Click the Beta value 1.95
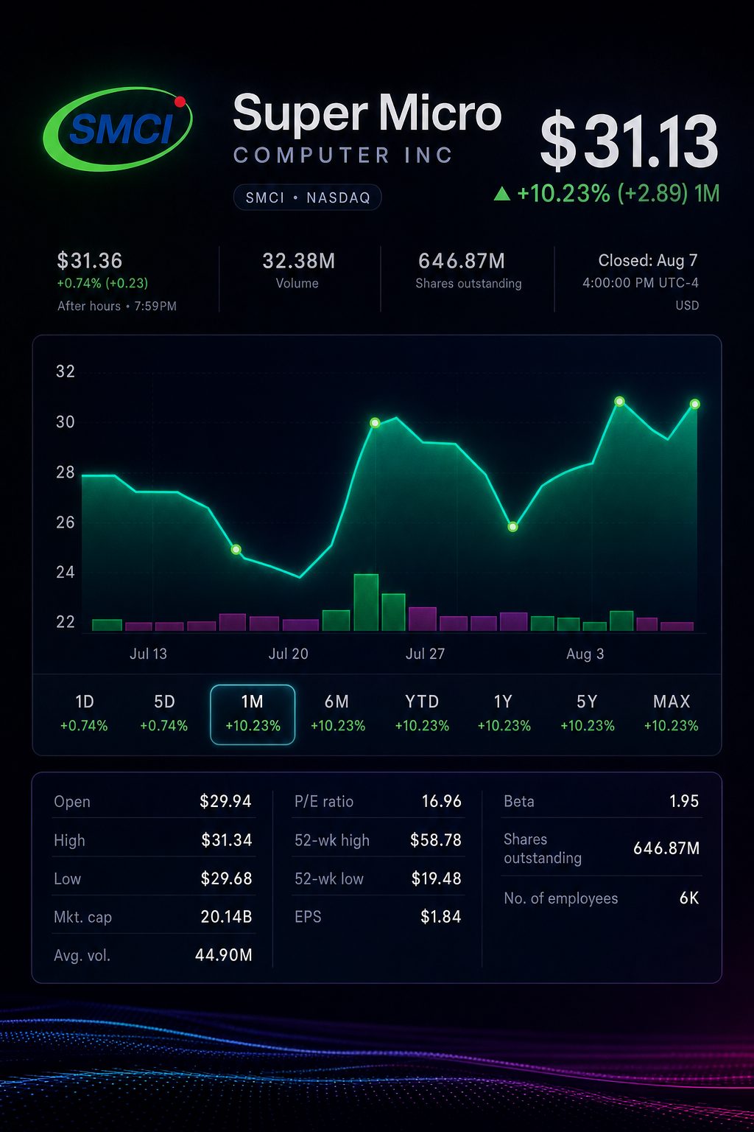 [684, 801]
